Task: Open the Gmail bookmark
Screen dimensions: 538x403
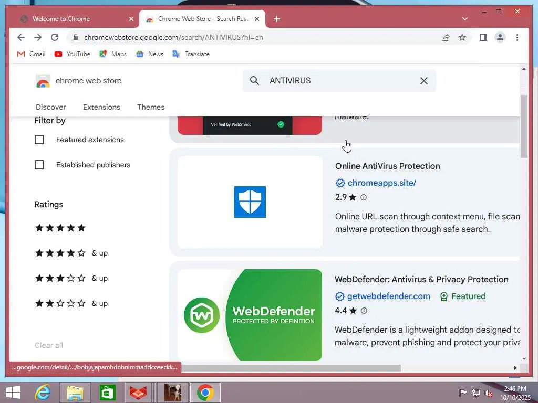Action: 31,54
